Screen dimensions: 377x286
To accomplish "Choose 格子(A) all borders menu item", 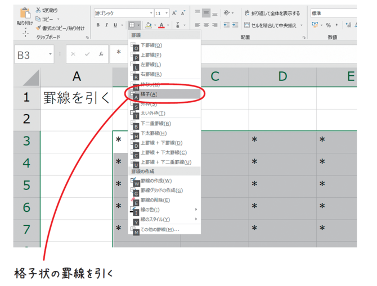I will 165,94.
